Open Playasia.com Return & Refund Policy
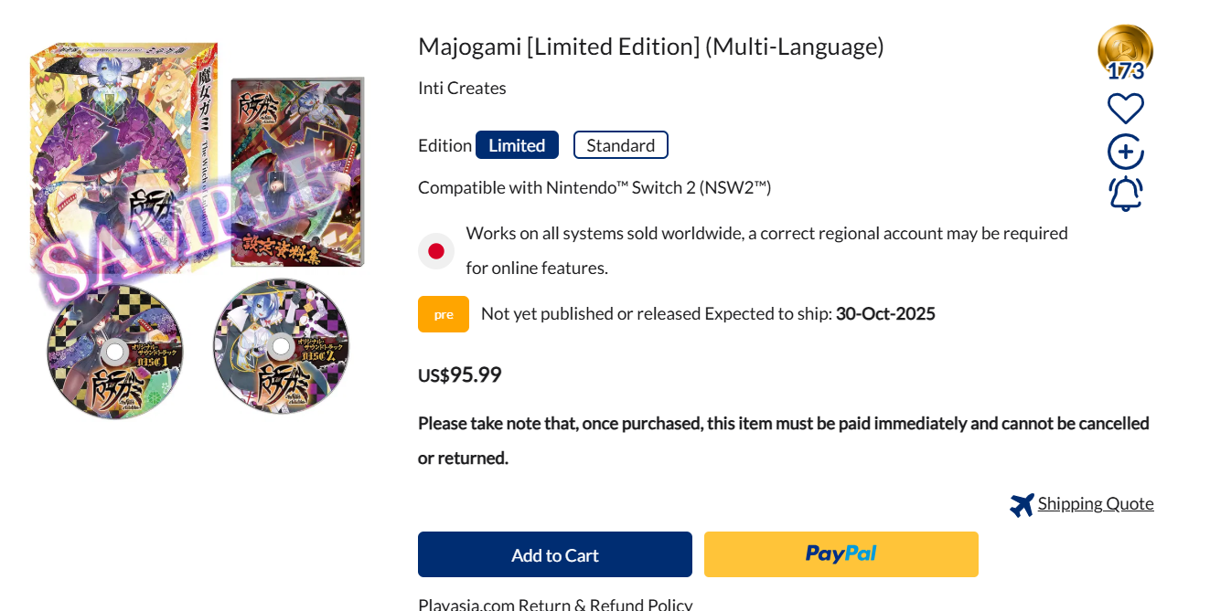Screen dimensions: 1210x611 [x=555, y=605]
